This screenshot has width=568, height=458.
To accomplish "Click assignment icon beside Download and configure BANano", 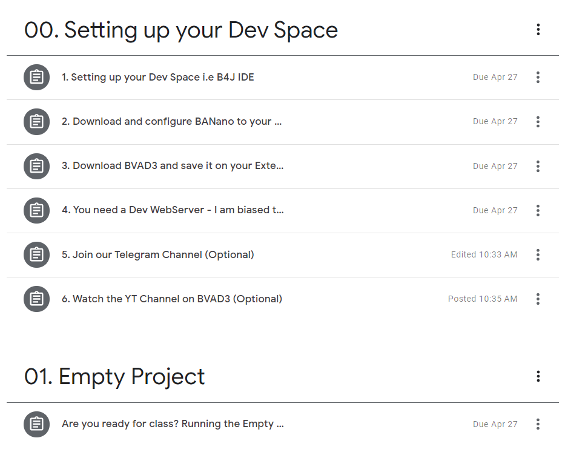I will pyautogui.click(x=36, y=122).
